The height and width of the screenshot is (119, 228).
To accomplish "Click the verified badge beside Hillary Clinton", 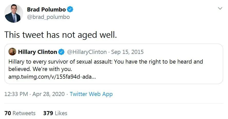I will click(x=62, y=52).
